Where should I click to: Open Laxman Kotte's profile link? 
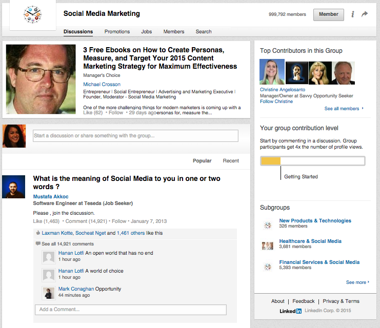(57, 233)
